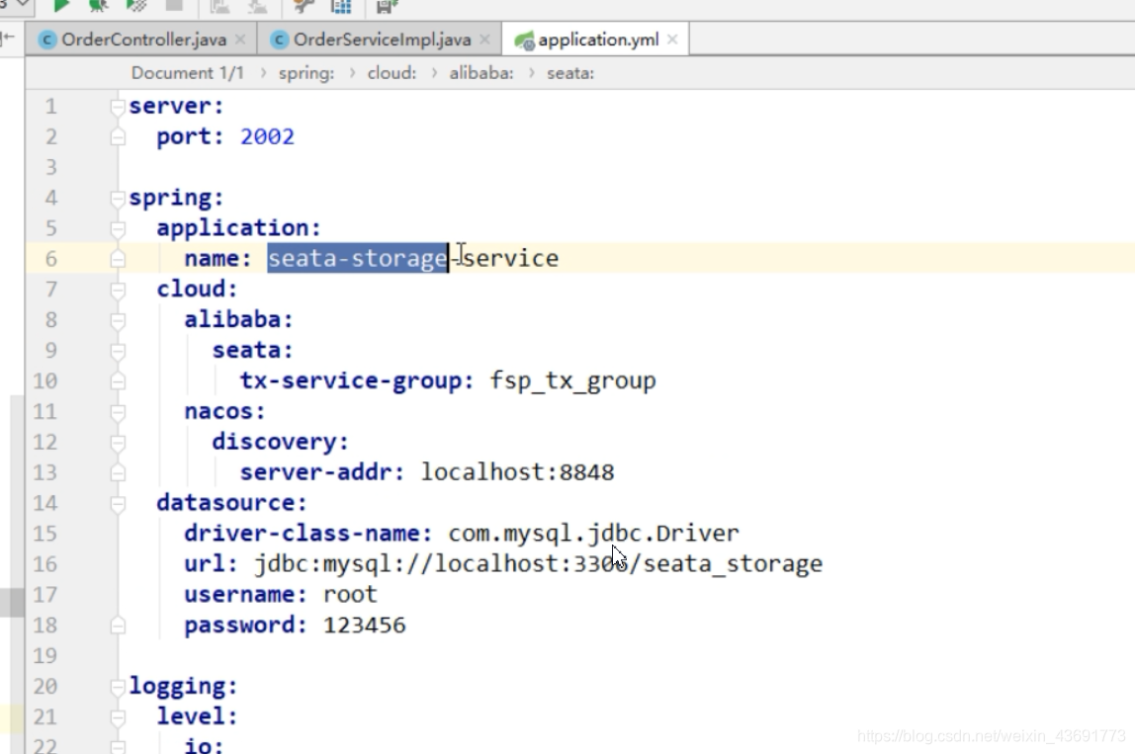The height and width of the screenshot is (754, 1135).
Task: Click the port value 2002
Action: pyautogui.click(x=267, y=136)
